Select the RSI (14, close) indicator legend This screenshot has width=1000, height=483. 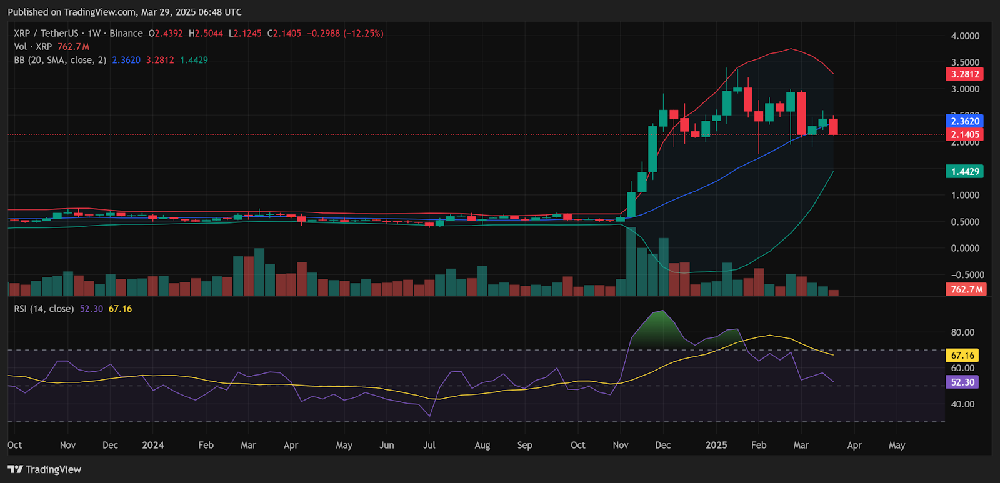click(44, 309)
